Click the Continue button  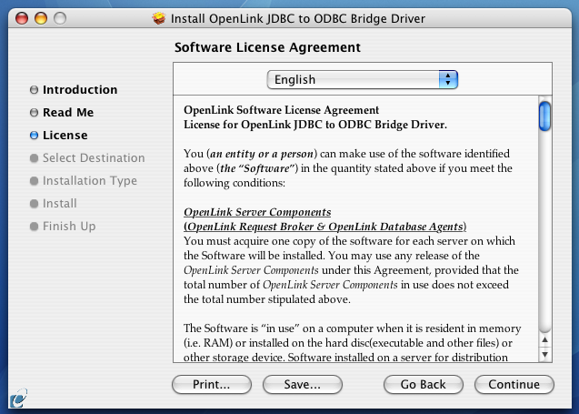pos(514,384)
